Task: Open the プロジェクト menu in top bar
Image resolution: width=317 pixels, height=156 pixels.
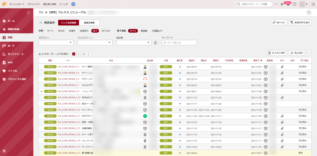Action: tap(34, 4)
